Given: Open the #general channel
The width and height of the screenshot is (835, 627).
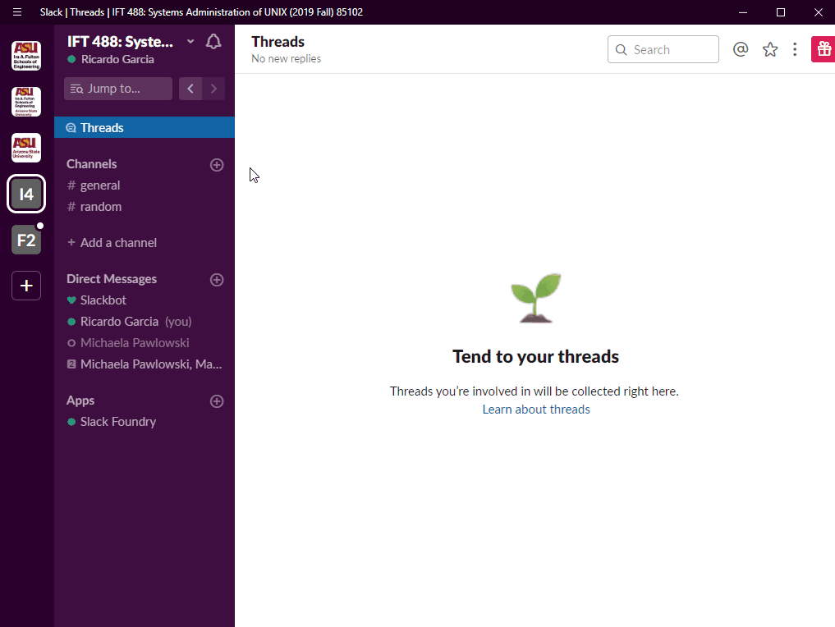Looking at the screenshot, I should point(100,185).
